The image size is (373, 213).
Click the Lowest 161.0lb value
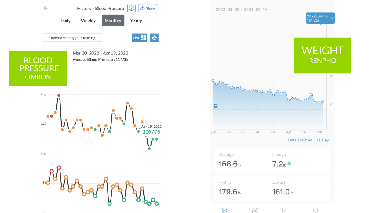click(282, 192)
